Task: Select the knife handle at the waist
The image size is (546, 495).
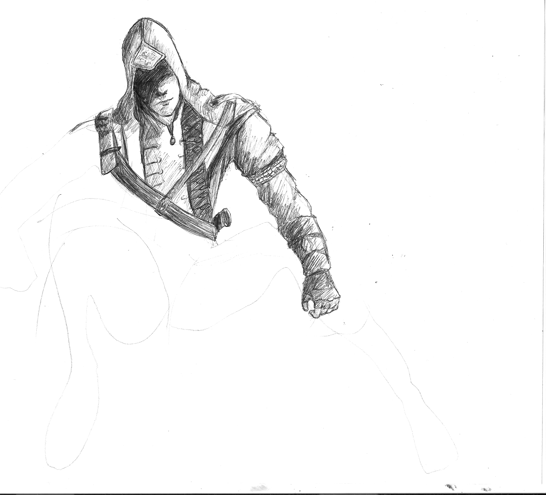Action: (x=224, y=219)
